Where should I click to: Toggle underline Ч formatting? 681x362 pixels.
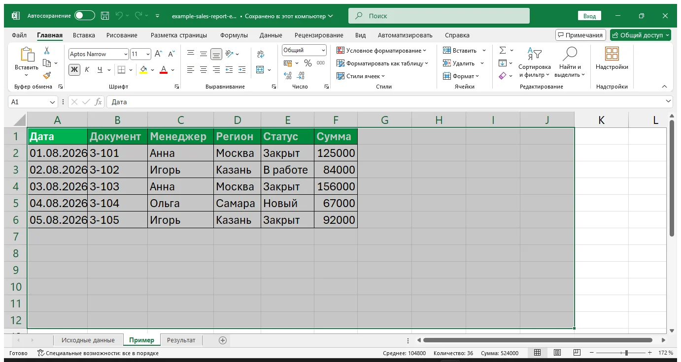100,70
